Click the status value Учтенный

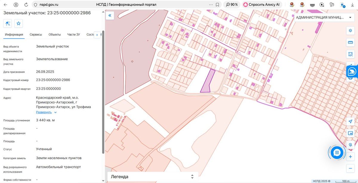click(x=44, y=149)
